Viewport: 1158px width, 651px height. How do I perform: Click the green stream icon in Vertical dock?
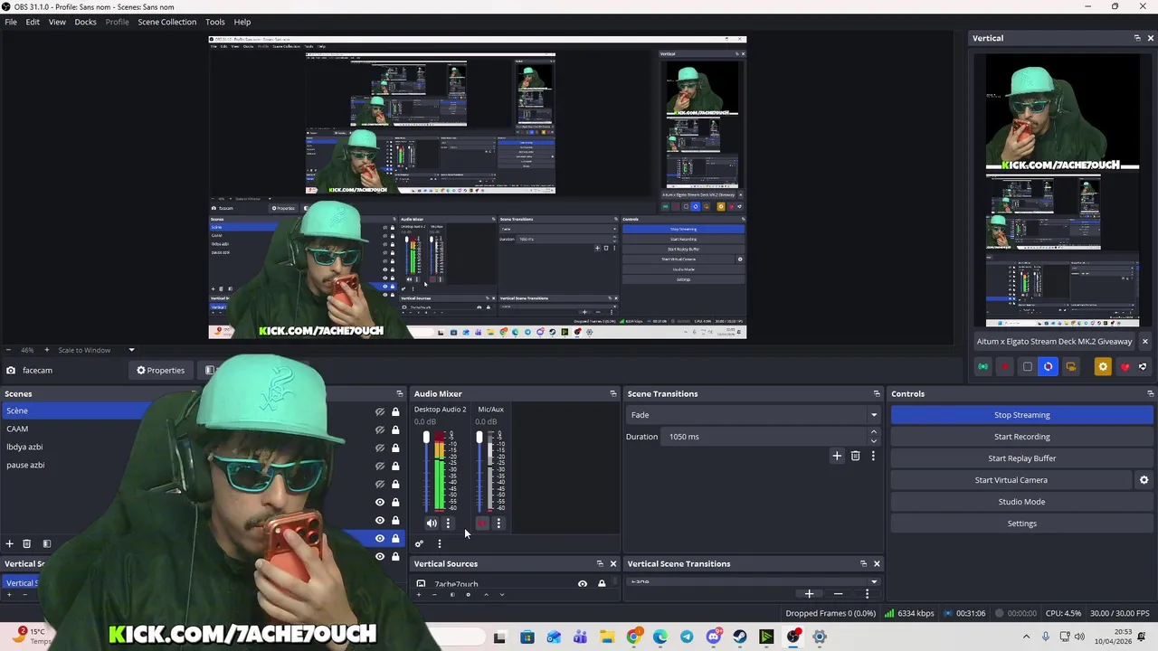click(x=983, y=366)
